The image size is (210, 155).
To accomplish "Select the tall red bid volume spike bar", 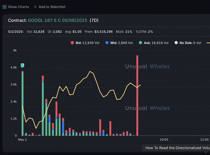I will (x=137, y=96).
